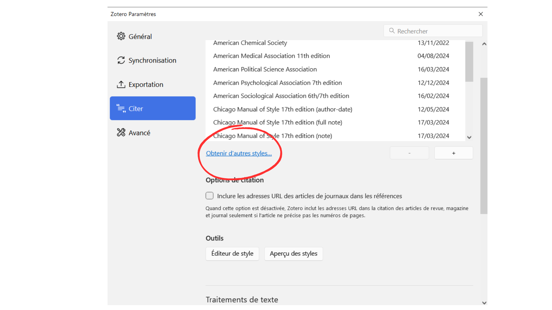
Task: Click date 16/02/2024 in ASA row
Action: coord(433,96)
